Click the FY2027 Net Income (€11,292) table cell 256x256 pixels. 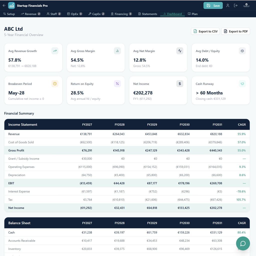pyautogui.click(x=86, y=208)
